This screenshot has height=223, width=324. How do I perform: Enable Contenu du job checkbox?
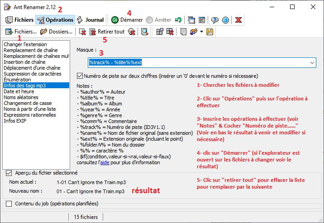click(x=9, y=204)
